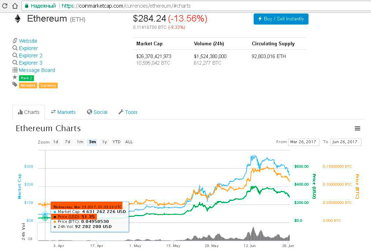
Task: Click the Currency tag
Action: pos(48,85)
